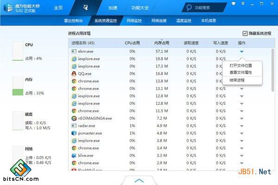Click the IE icon of iexplore.exe using 19.8 M
Image resolution: width=278 pixels, height=185 pixels.
pos(74,59)
